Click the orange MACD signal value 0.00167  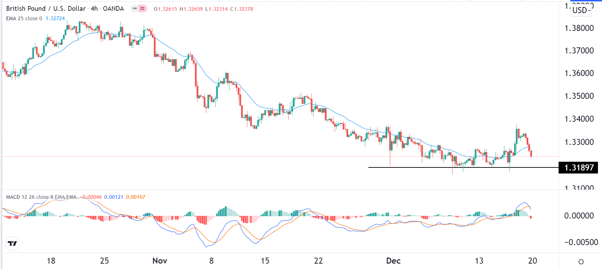pyautogui.click(x=136, y=197)
